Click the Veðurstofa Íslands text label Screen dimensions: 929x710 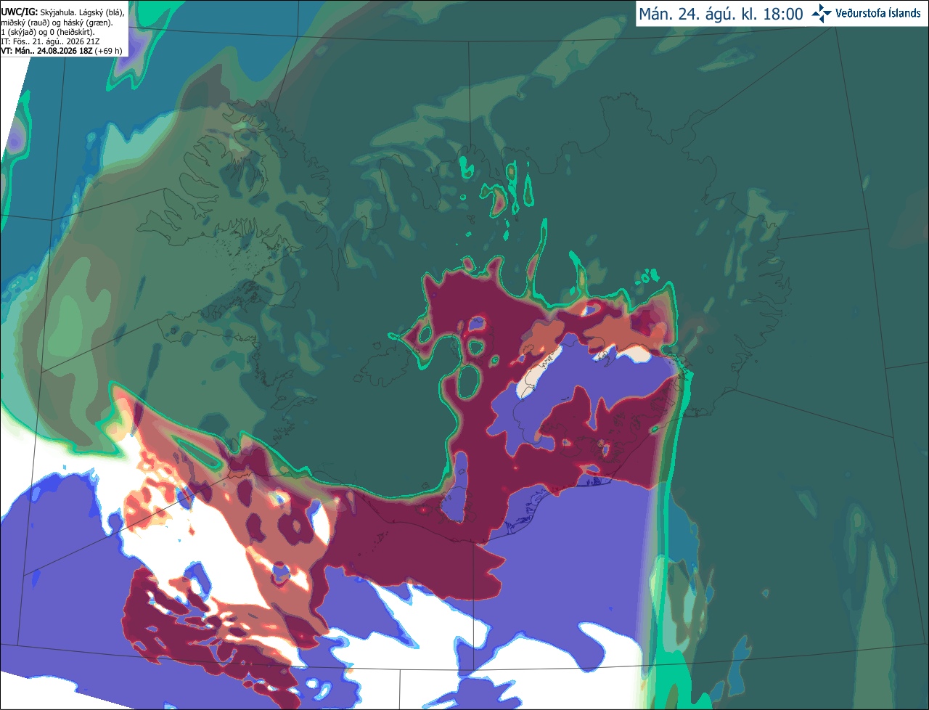(x=877, y=13)
